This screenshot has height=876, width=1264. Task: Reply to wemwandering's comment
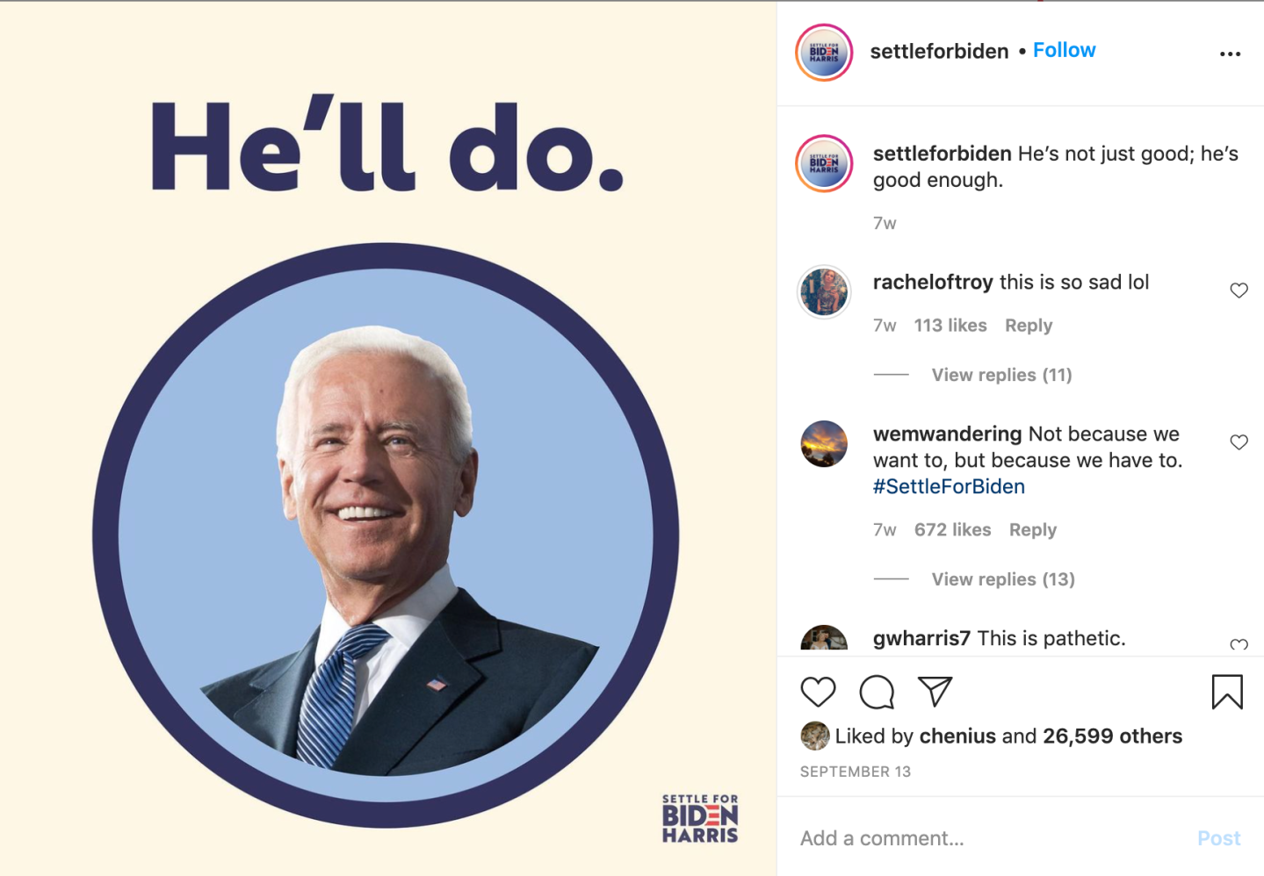click(1032, 530)
